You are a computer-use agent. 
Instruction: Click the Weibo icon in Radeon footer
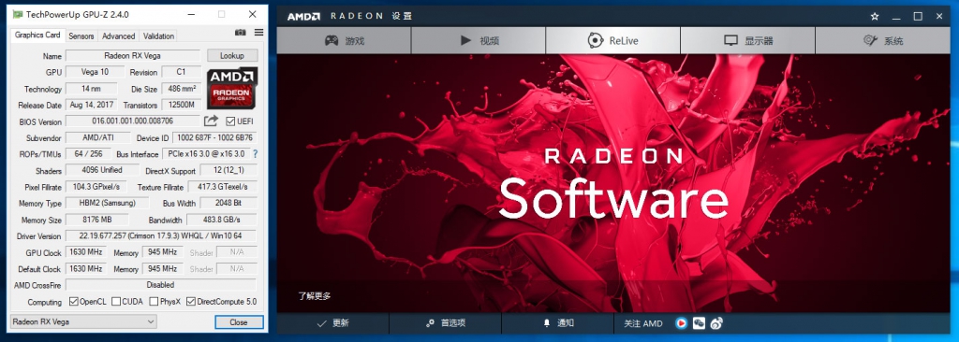(716, 323)
